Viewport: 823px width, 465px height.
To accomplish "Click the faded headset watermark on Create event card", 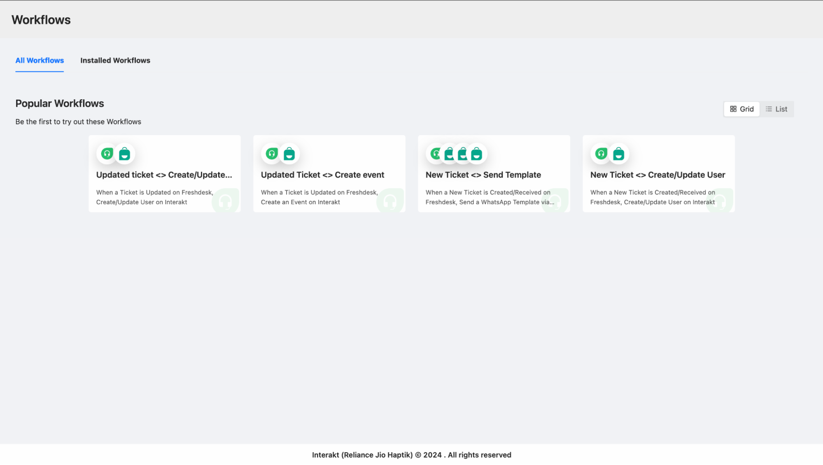I will (x=389, y=201).
